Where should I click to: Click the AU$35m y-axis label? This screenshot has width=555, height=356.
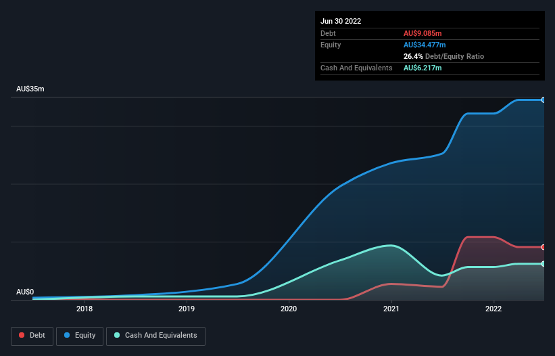tap(30, 89)
